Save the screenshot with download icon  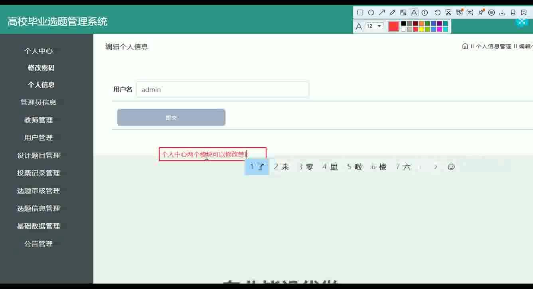(502, 12)
